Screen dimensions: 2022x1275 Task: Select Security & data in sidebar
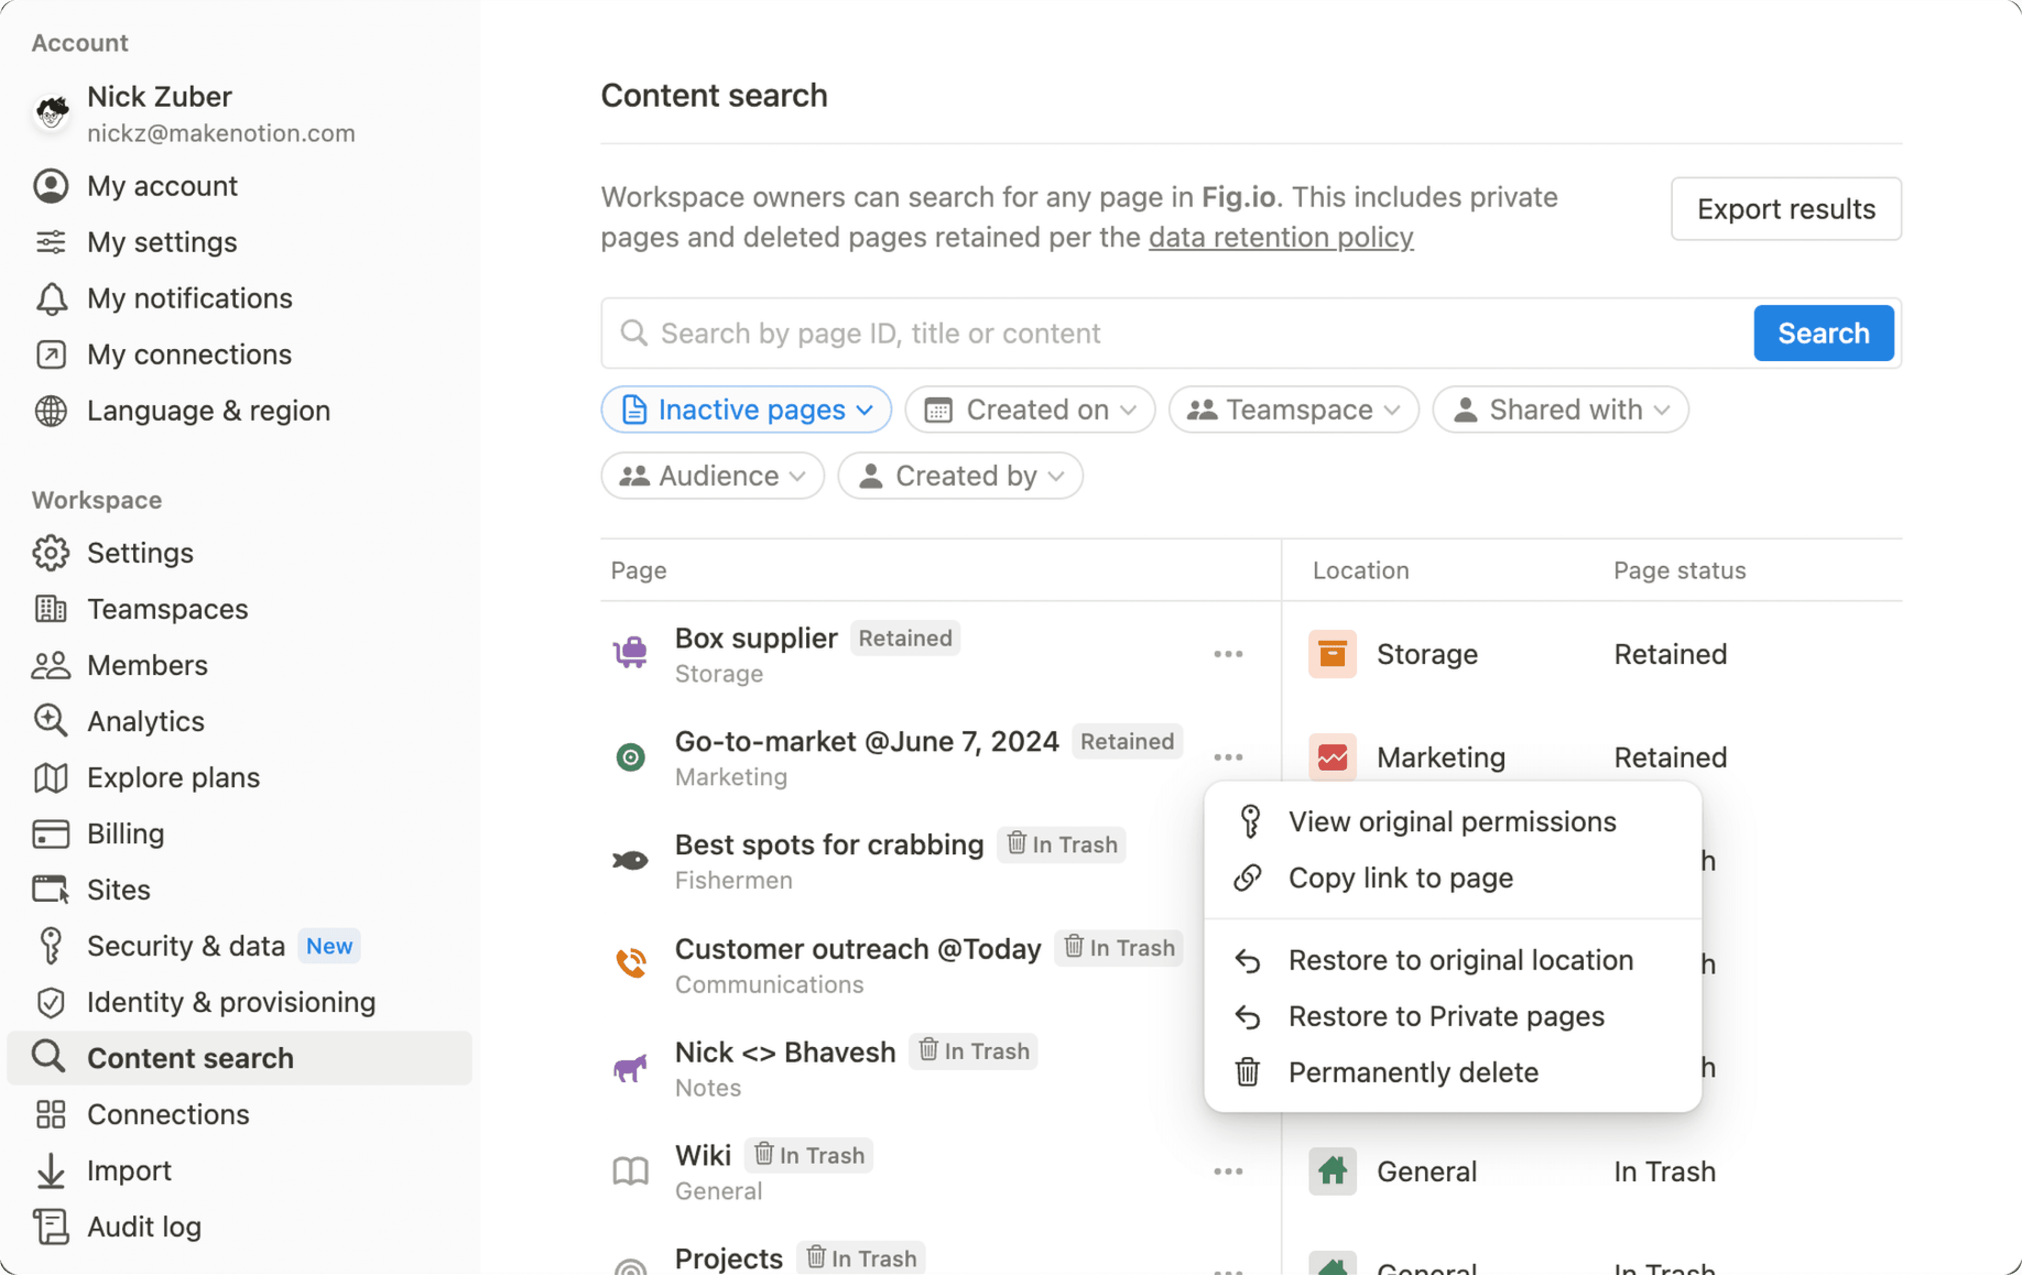point(186,945)
